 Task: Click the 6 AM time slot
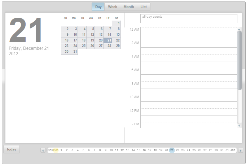click(x=189, y=71)
